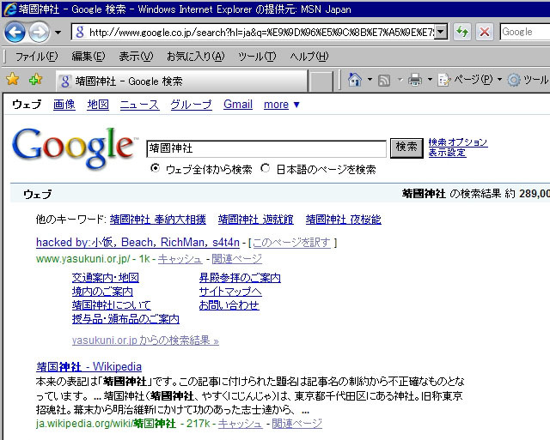
Task: Click yasukuni.or.jp からの検索結果 » link
Action: tap(145, 341)
